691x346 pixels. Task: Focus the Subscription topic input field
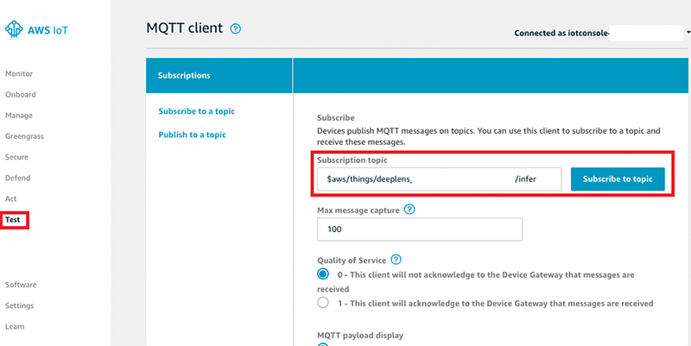[440, 179]
